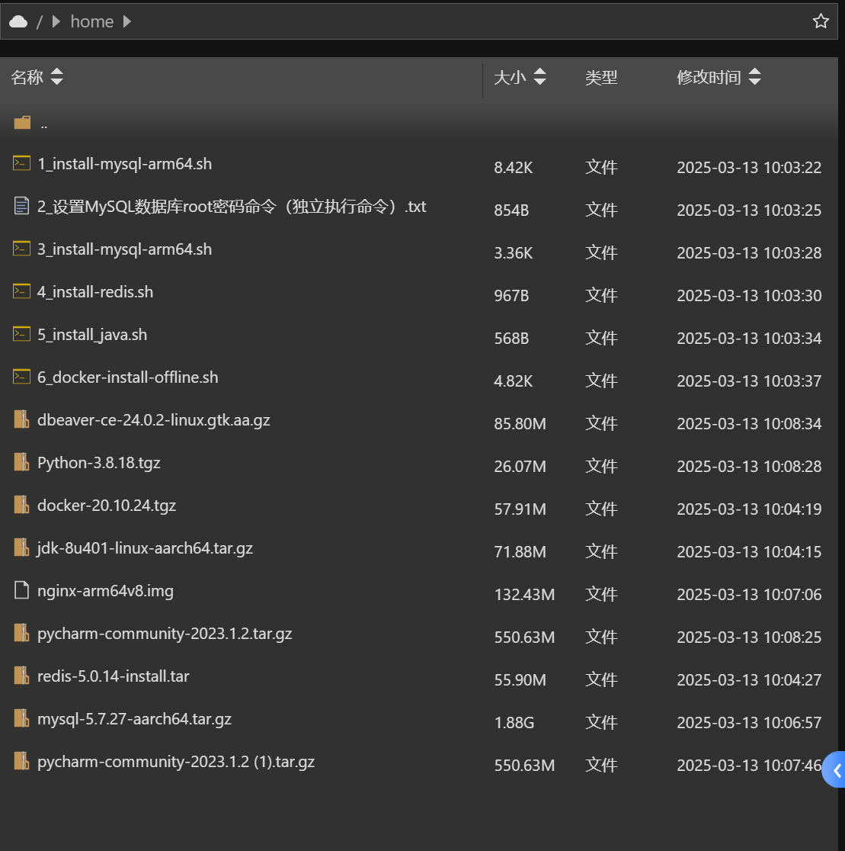Select the redis-5.0.14-install.tar archive icon
The width and height of the screenshot is (845, 851).
coord(21,675)
